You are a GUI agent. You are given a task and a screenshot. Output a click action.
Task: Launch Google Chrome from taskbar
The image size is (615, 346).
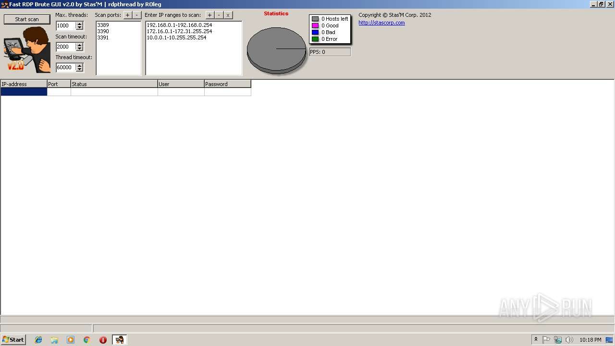86,340
